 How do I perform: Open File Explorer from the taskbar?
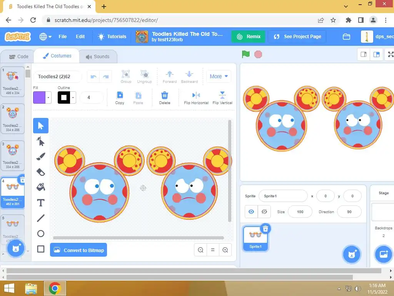click(x=31, y=288)
